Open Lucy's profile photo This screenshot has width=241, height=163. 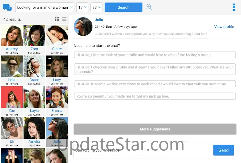pos(57,66)
